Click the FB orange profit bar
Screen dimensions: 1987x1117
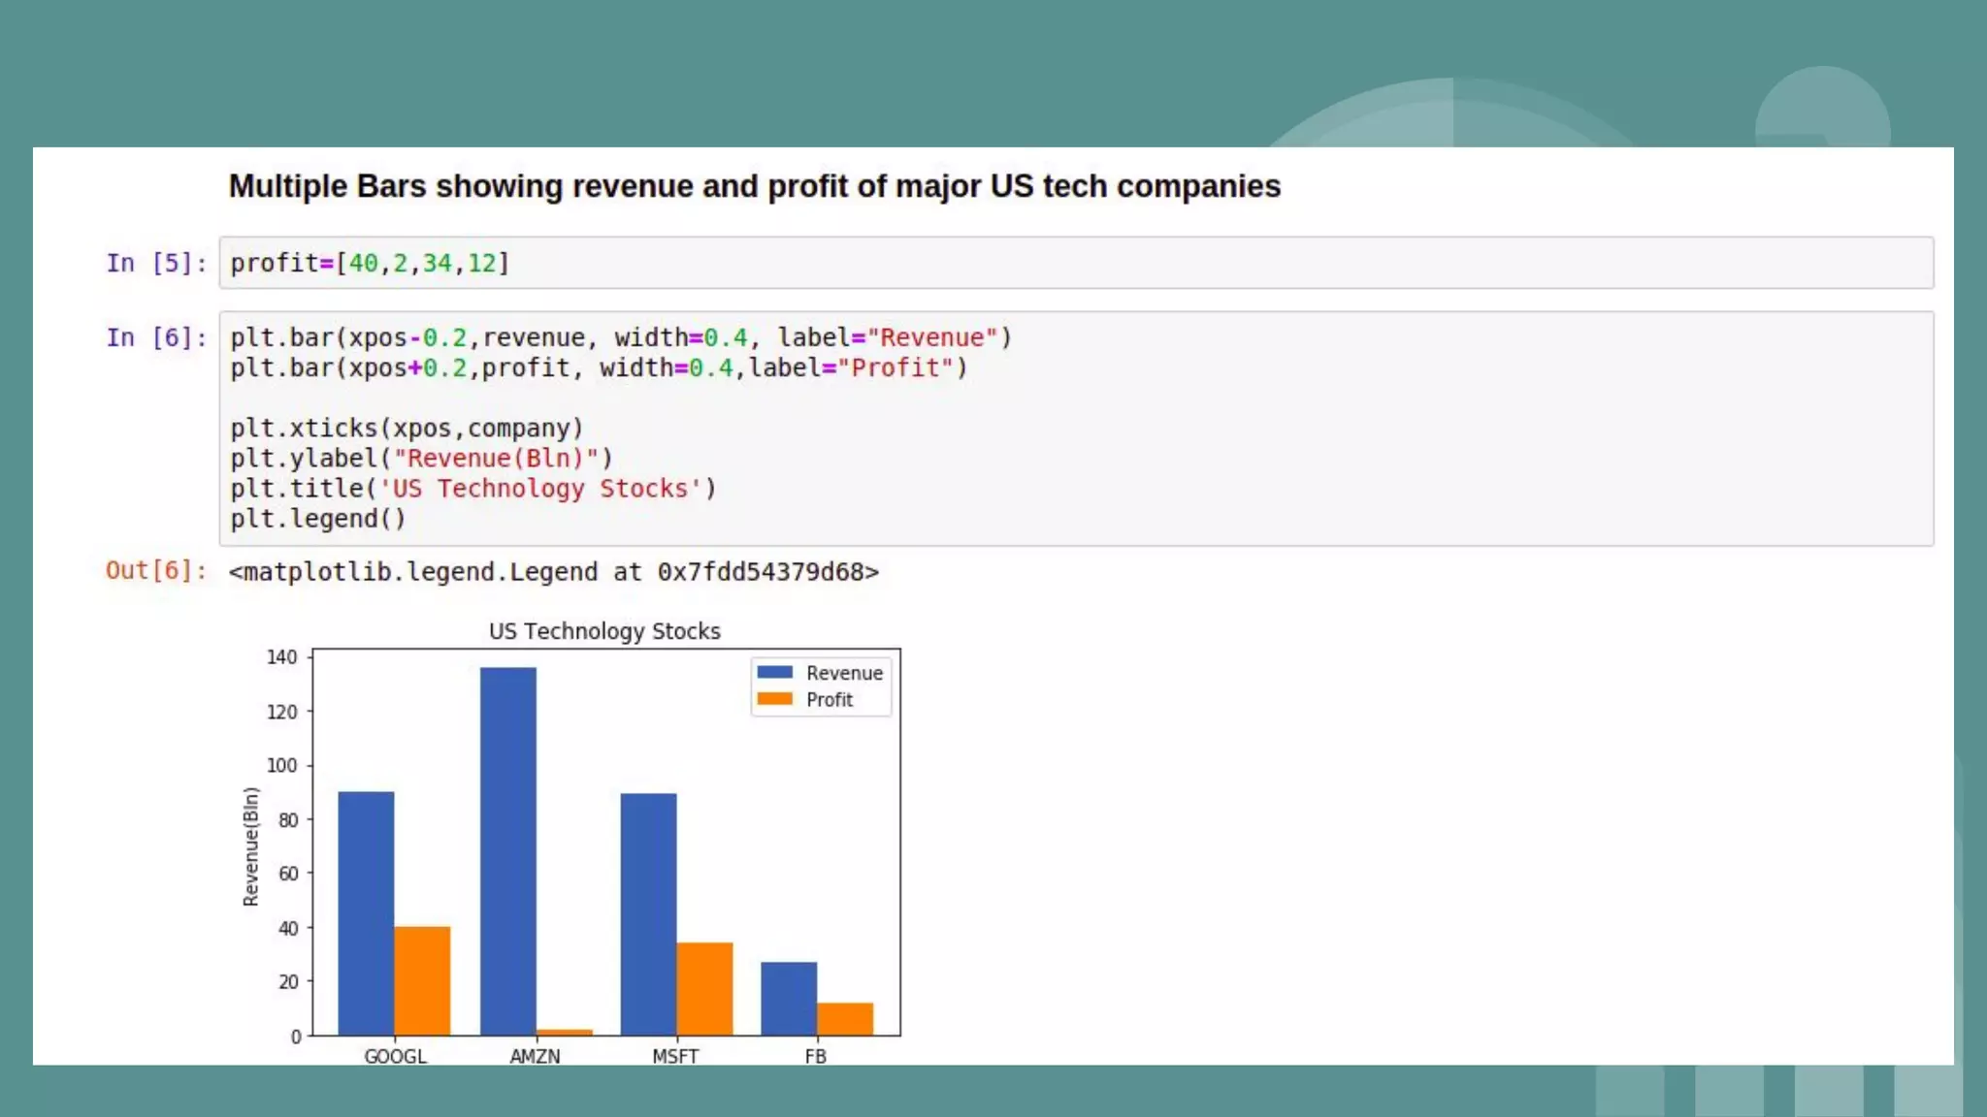[845, 1018]
